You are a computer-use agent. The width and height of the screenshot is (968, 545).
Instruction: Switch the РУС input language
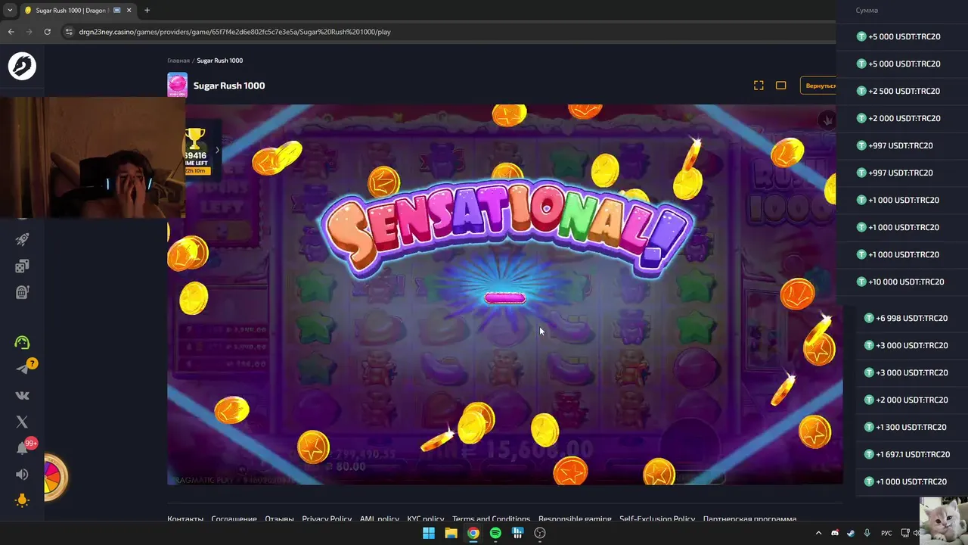click(886, 533)
